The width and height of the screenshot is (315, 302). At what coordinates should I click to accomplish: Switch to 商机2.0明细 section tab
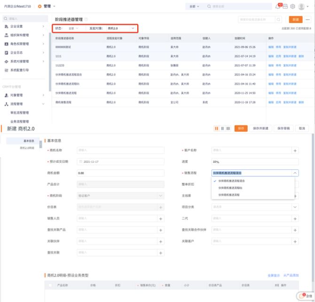pos(27,148)
